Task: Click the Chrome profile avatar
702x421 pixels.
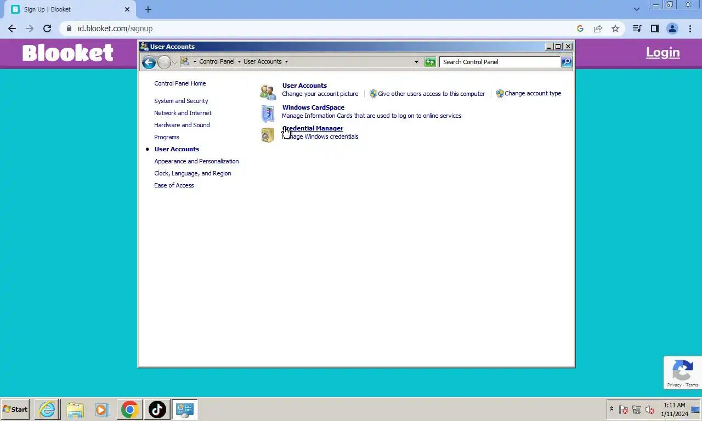Action: [x=672, y=29]
